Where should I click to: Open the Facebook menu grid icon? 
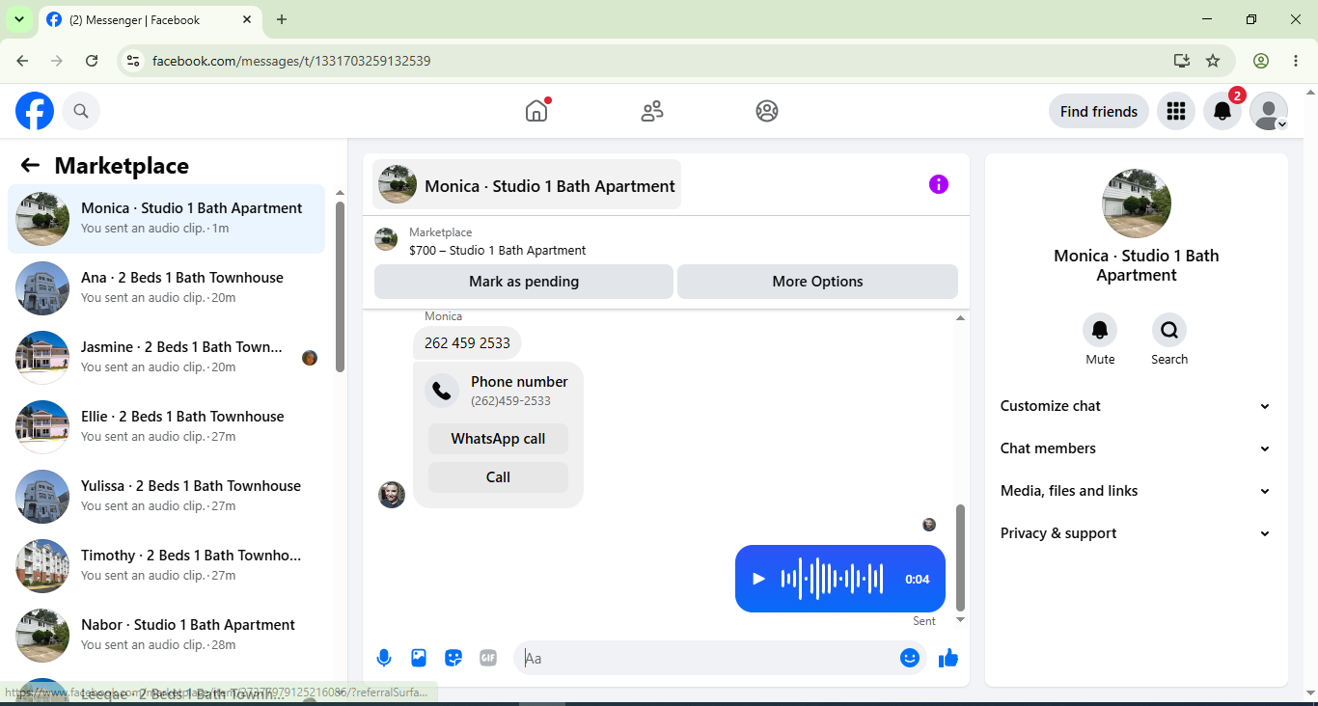click(x=1175, y=111)
